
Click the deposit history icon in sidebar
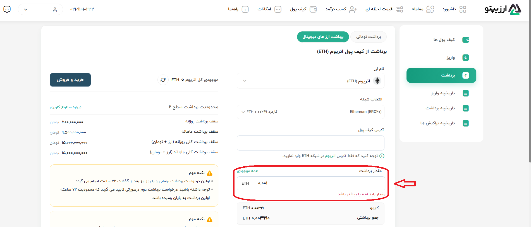[466, 93]
